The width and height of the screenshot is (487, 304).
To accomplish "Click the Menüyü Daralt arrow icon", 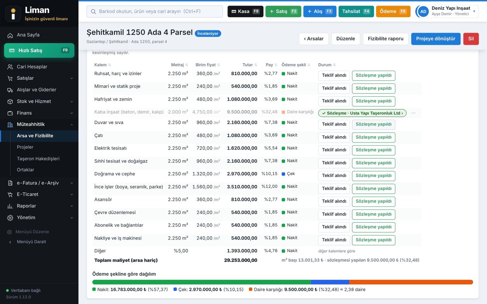I will click(10, 242).
